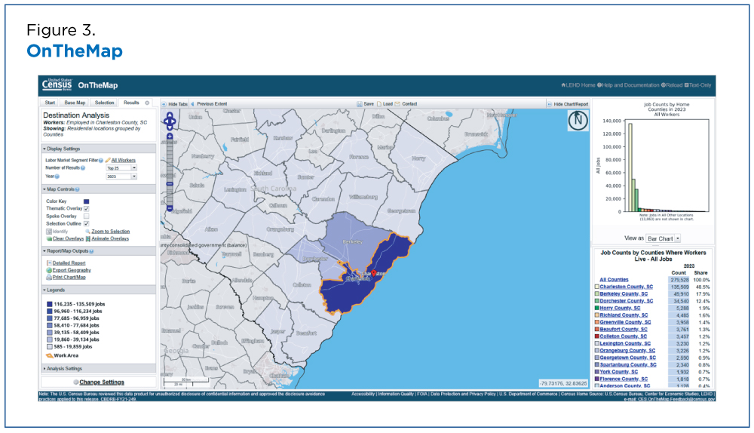Click the Richland County, SC link

coord(624,315)
